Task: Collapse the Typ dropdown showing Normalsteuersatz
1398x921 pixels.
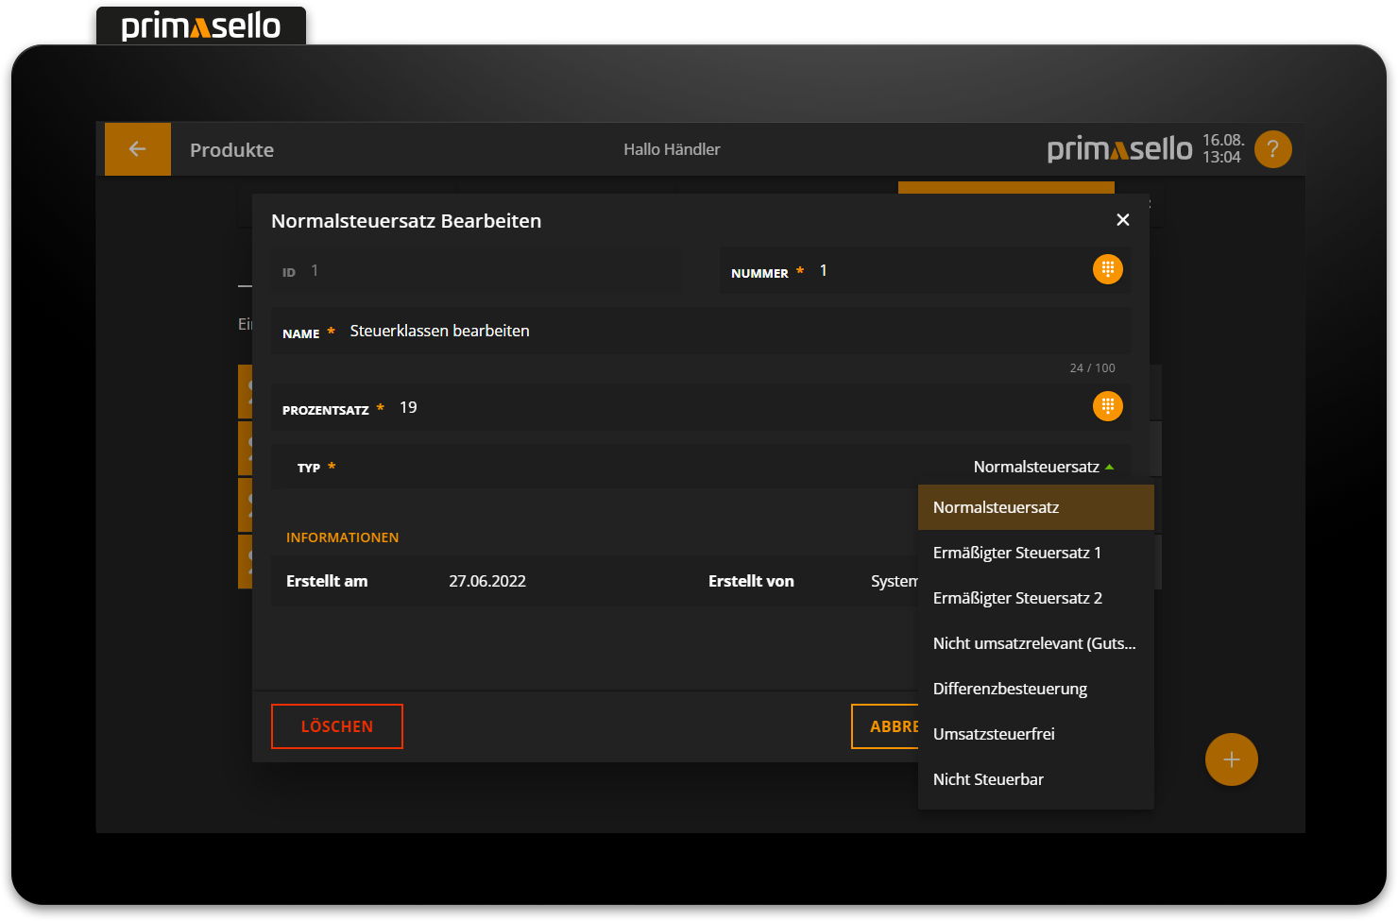Action: click(1043, 467)
